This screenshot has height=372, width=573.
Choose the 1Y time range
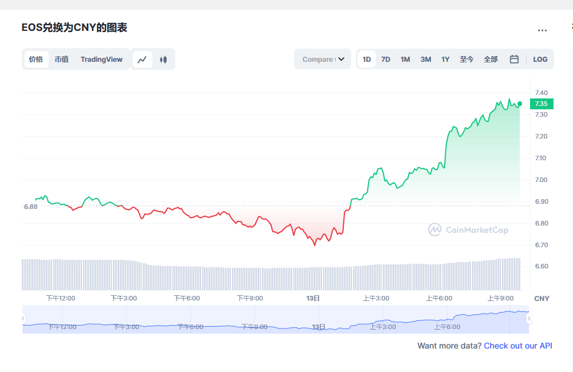(445, 60)
